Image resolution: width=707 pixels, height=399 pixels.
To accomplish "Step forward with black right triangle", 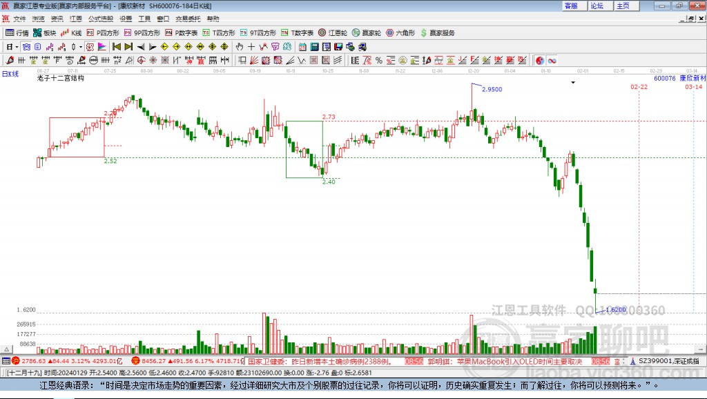I will coord(153,47).
